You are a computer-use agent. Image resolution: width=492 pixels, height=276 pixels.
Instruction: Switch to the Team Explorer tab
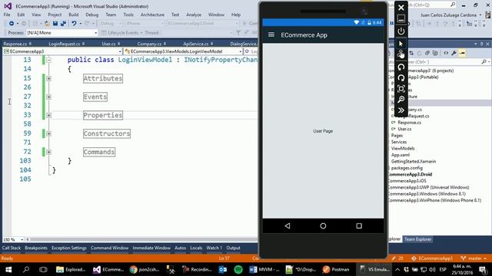(417, 239)
